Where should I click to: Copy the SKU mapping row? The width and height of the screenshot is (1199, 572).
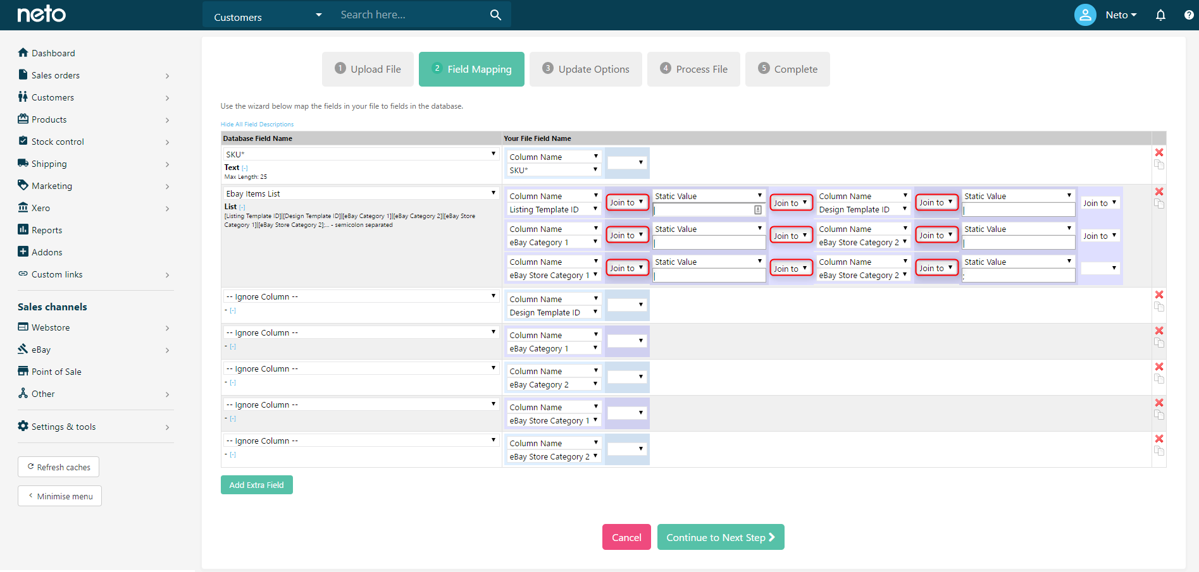point(1159,164)
